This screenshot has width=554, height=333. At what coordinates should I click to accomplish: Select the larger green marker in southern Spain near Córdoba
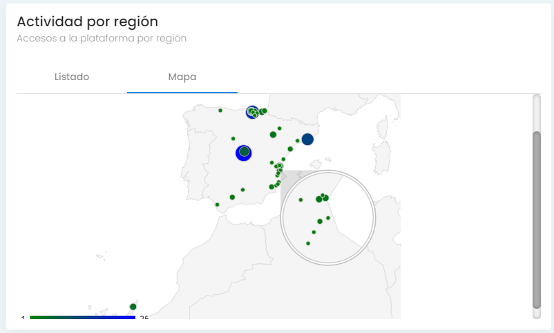[232, 198]
